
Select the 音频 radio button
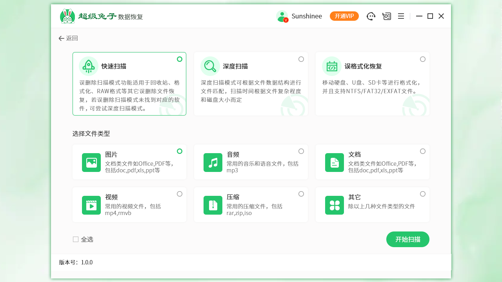tap(301, 151)
